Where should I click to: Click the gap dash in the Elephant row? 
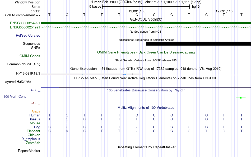[x=137, y=131]
